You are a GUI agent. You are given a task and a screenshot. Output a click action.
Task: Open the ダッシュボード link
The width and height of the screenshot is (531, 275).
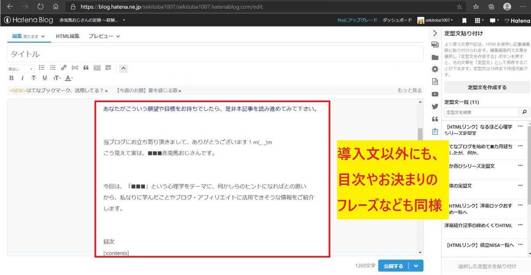coord(397,20)
